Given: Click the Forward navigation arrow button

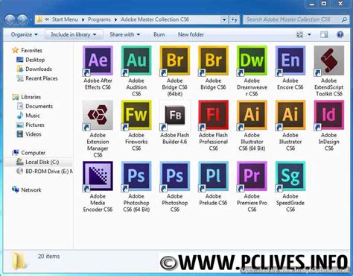Looking at the screenshot, I should tap(22, 19).
